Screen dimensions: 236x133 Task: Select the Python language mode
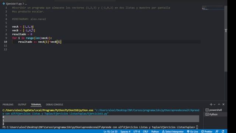tap(155, 132)
